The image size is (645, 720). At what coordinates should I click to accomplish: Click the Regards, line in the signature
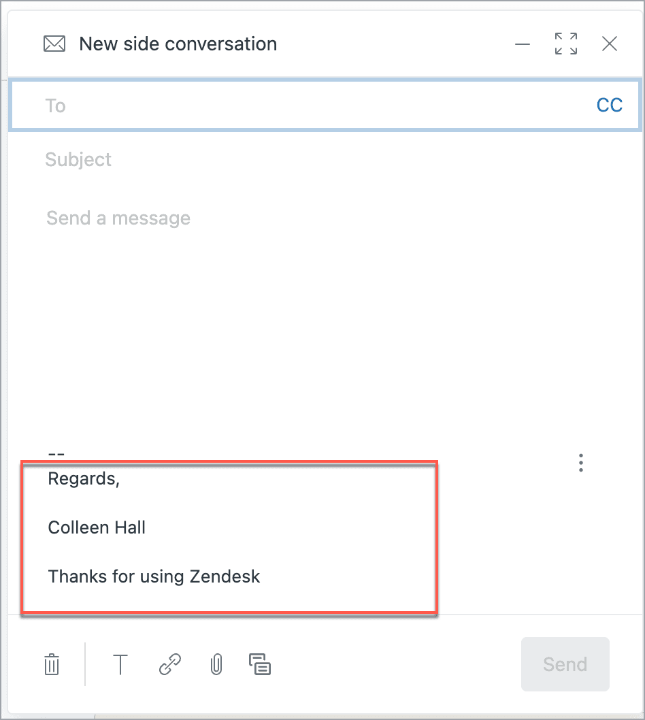point(84,478)
